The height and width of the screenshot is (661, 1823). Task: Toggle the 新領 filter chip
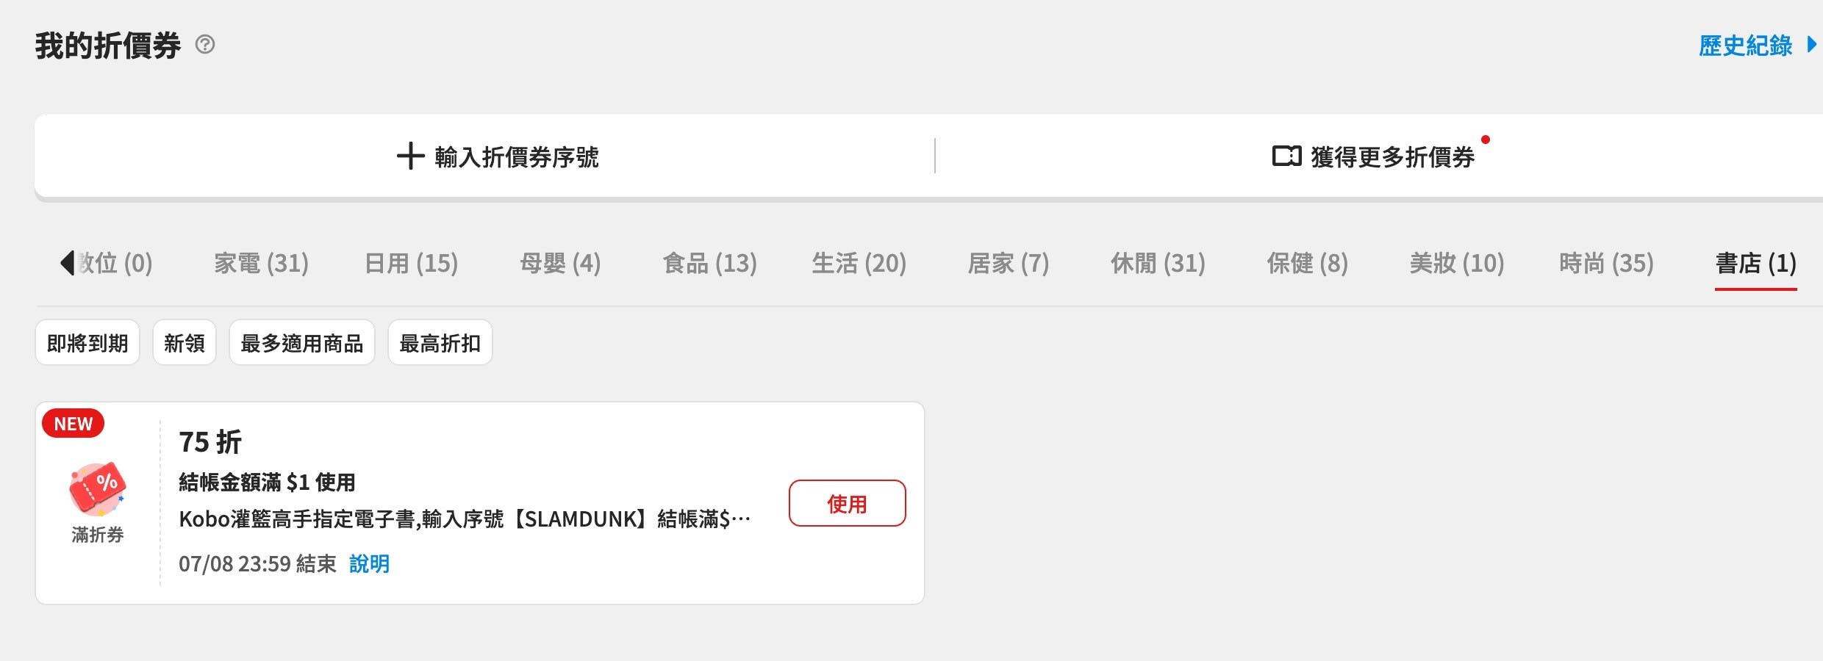click(x=185, y=343)
